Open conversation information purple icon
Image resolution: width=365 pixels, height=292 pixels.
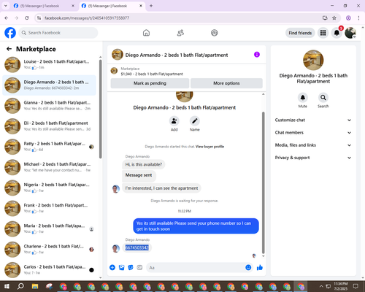pos(257,55)
